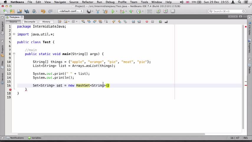Screen dimensions: 252x142
Task: Open the default configuration dropdown
Action: pos(70,11)
